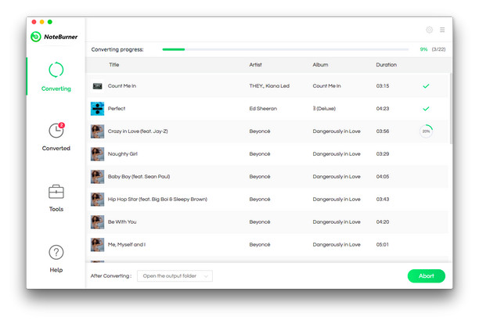
Task: Click the 20% progress circle indicator
Action: click(x=426, y=131)
